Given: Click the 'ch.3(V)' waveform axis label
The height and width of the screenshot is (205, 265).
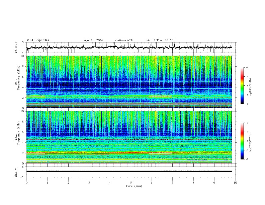Looking at the screenshot, I should pyautogui.click(x=16, y=172).
